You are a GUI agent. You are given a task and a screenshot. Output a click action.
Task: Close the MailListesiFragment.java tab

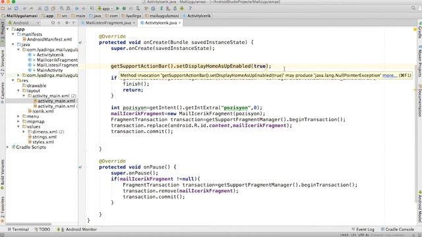pyautogui.click(x=134, y=23)
